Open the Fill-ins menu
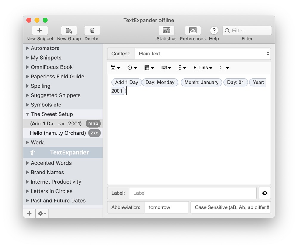The height and width of the screenshot is (248, 298). point(203,68)
